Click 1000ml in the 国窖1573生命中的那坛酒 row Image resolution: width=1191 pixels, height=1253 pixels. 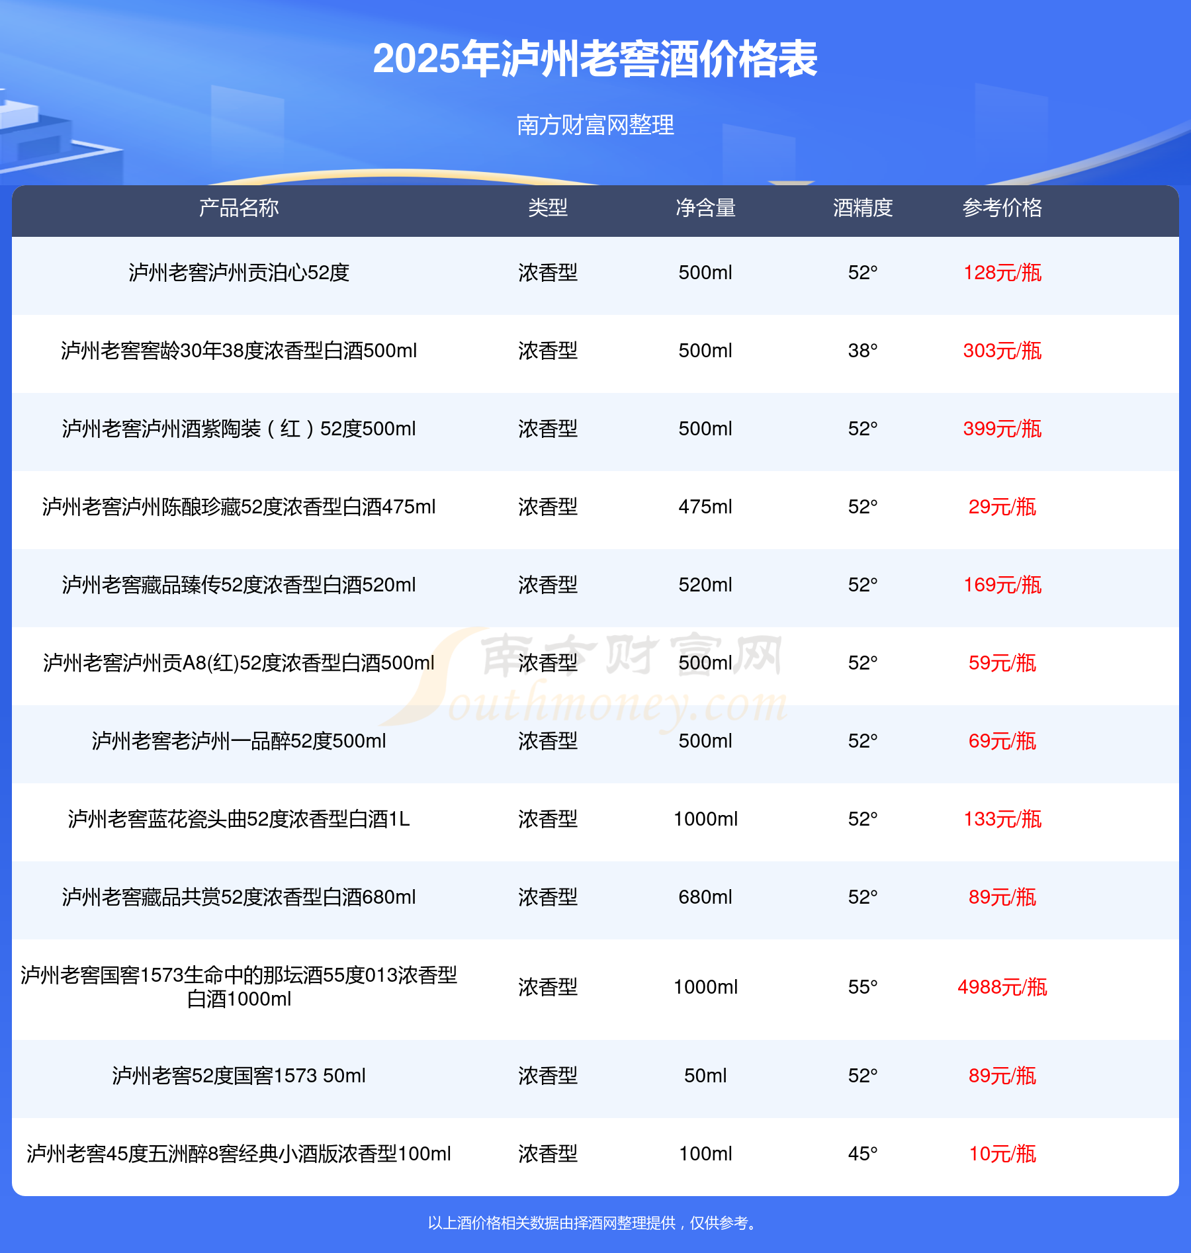pyautogui.click(x=705, y=987)
